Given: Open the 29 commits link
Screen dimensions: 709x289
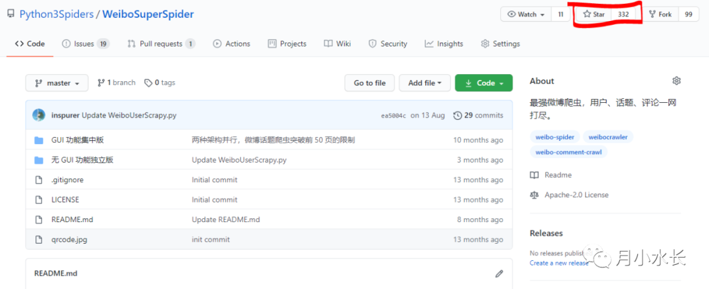Looking at the screenshot, I should (x=483, y=115).
